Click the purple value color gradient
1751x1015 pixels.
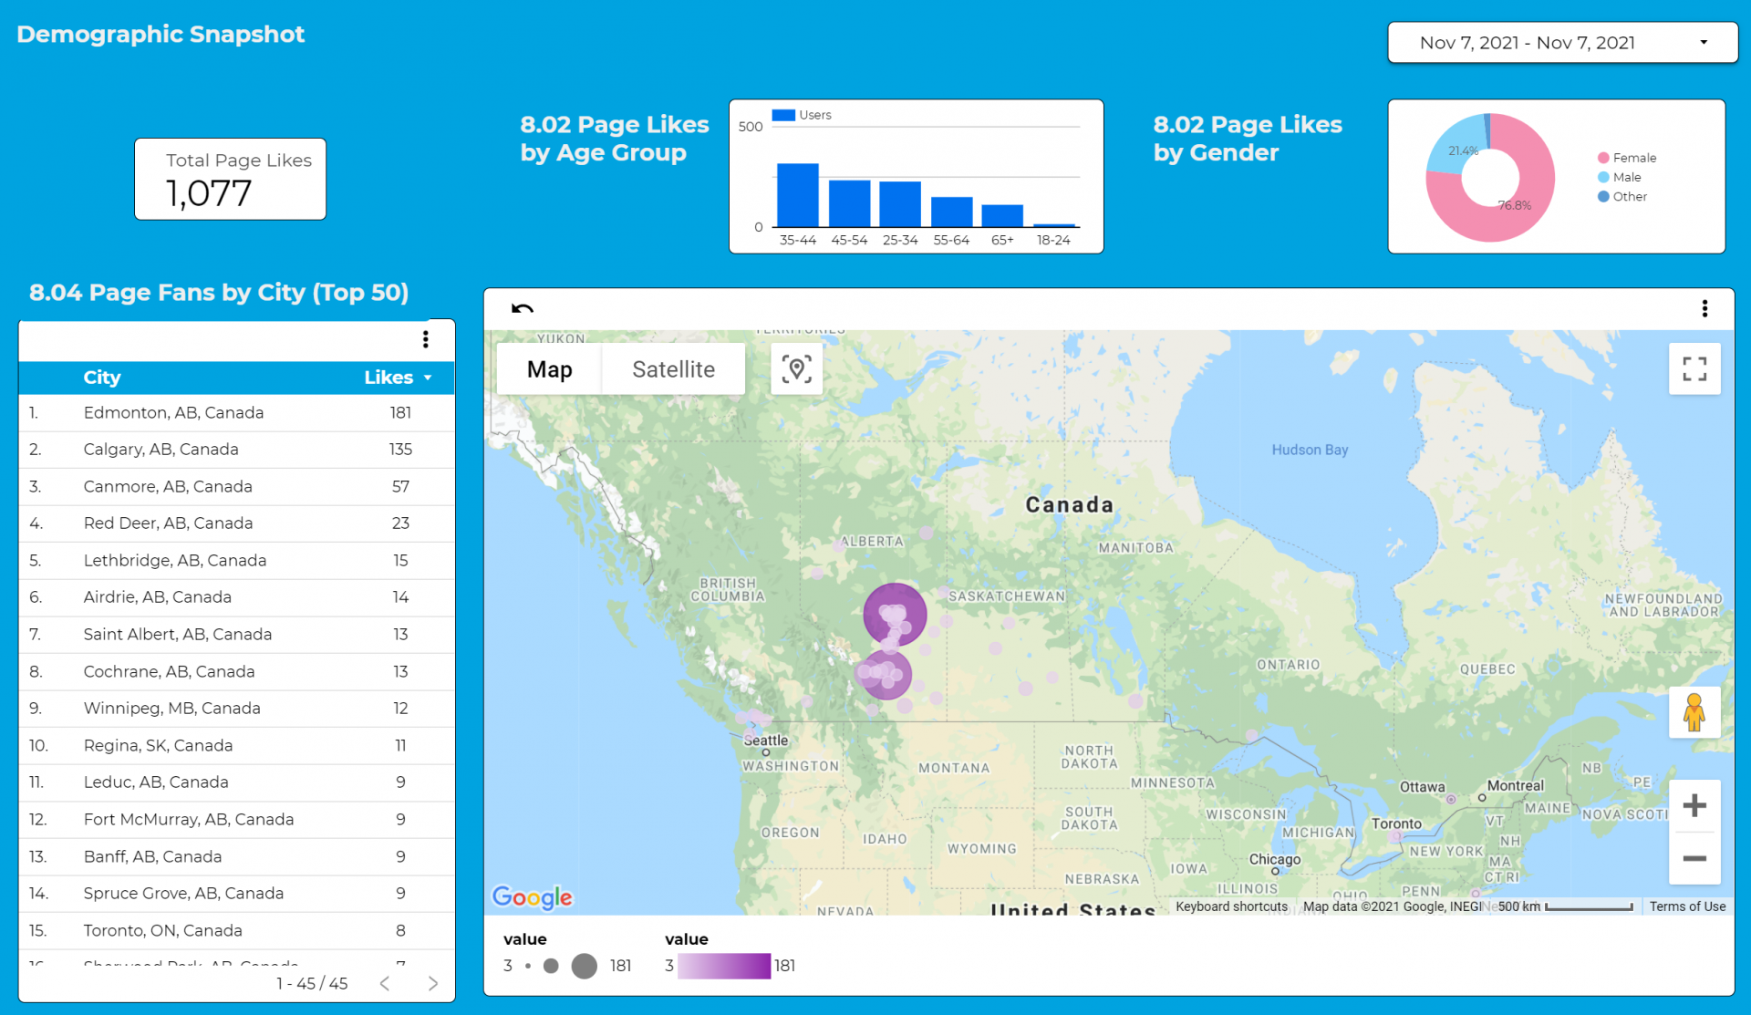click(x=724, y=966)
